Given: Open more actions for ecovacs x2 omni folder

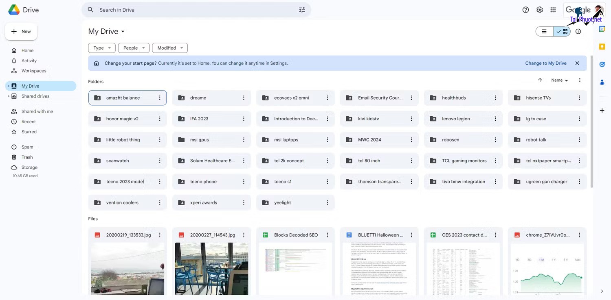Looking at the screenshot, I should pyautogui.click(x=327, y=98).
